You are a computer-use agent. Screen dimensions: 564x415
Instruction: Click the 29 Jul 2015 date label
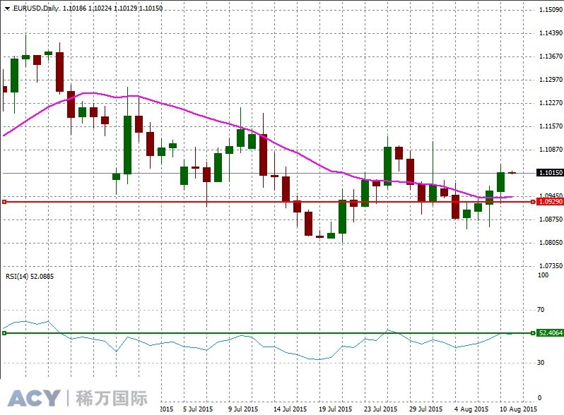(426, 409)
